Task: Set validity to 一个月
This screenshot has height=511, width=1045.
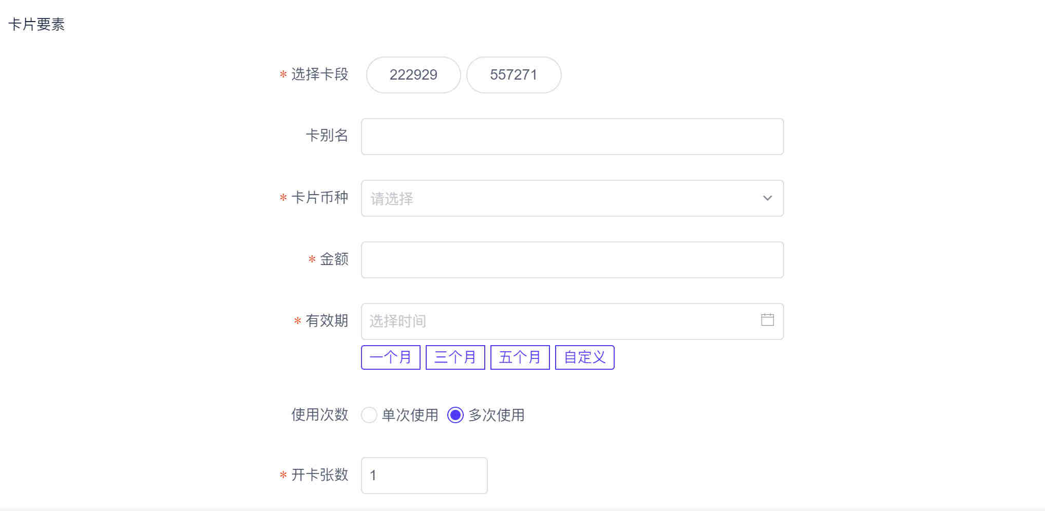Action: pyautogui.click(x=391, y=357)
